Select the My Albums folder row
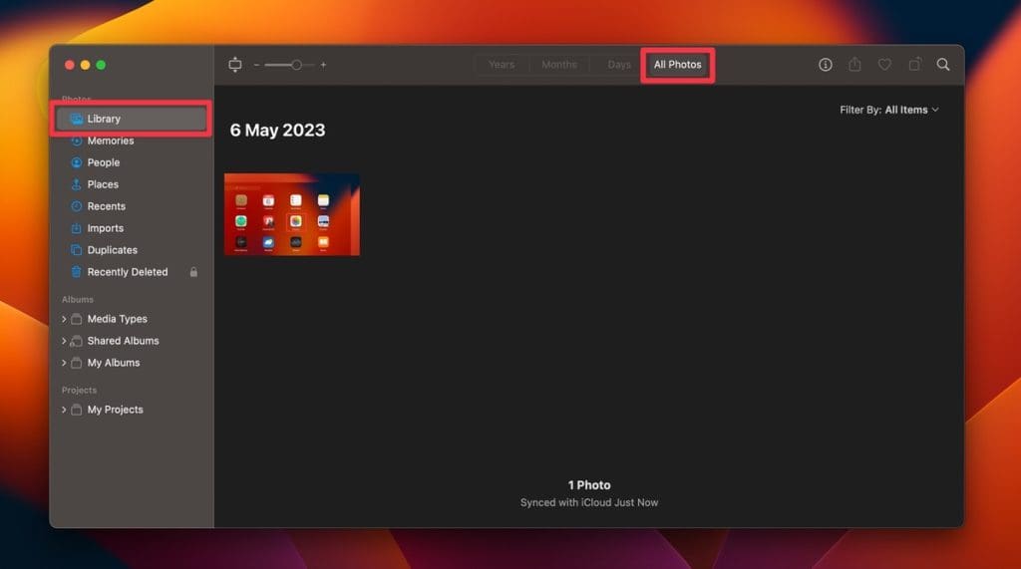The image size is (1021, 569). [132, 363]
